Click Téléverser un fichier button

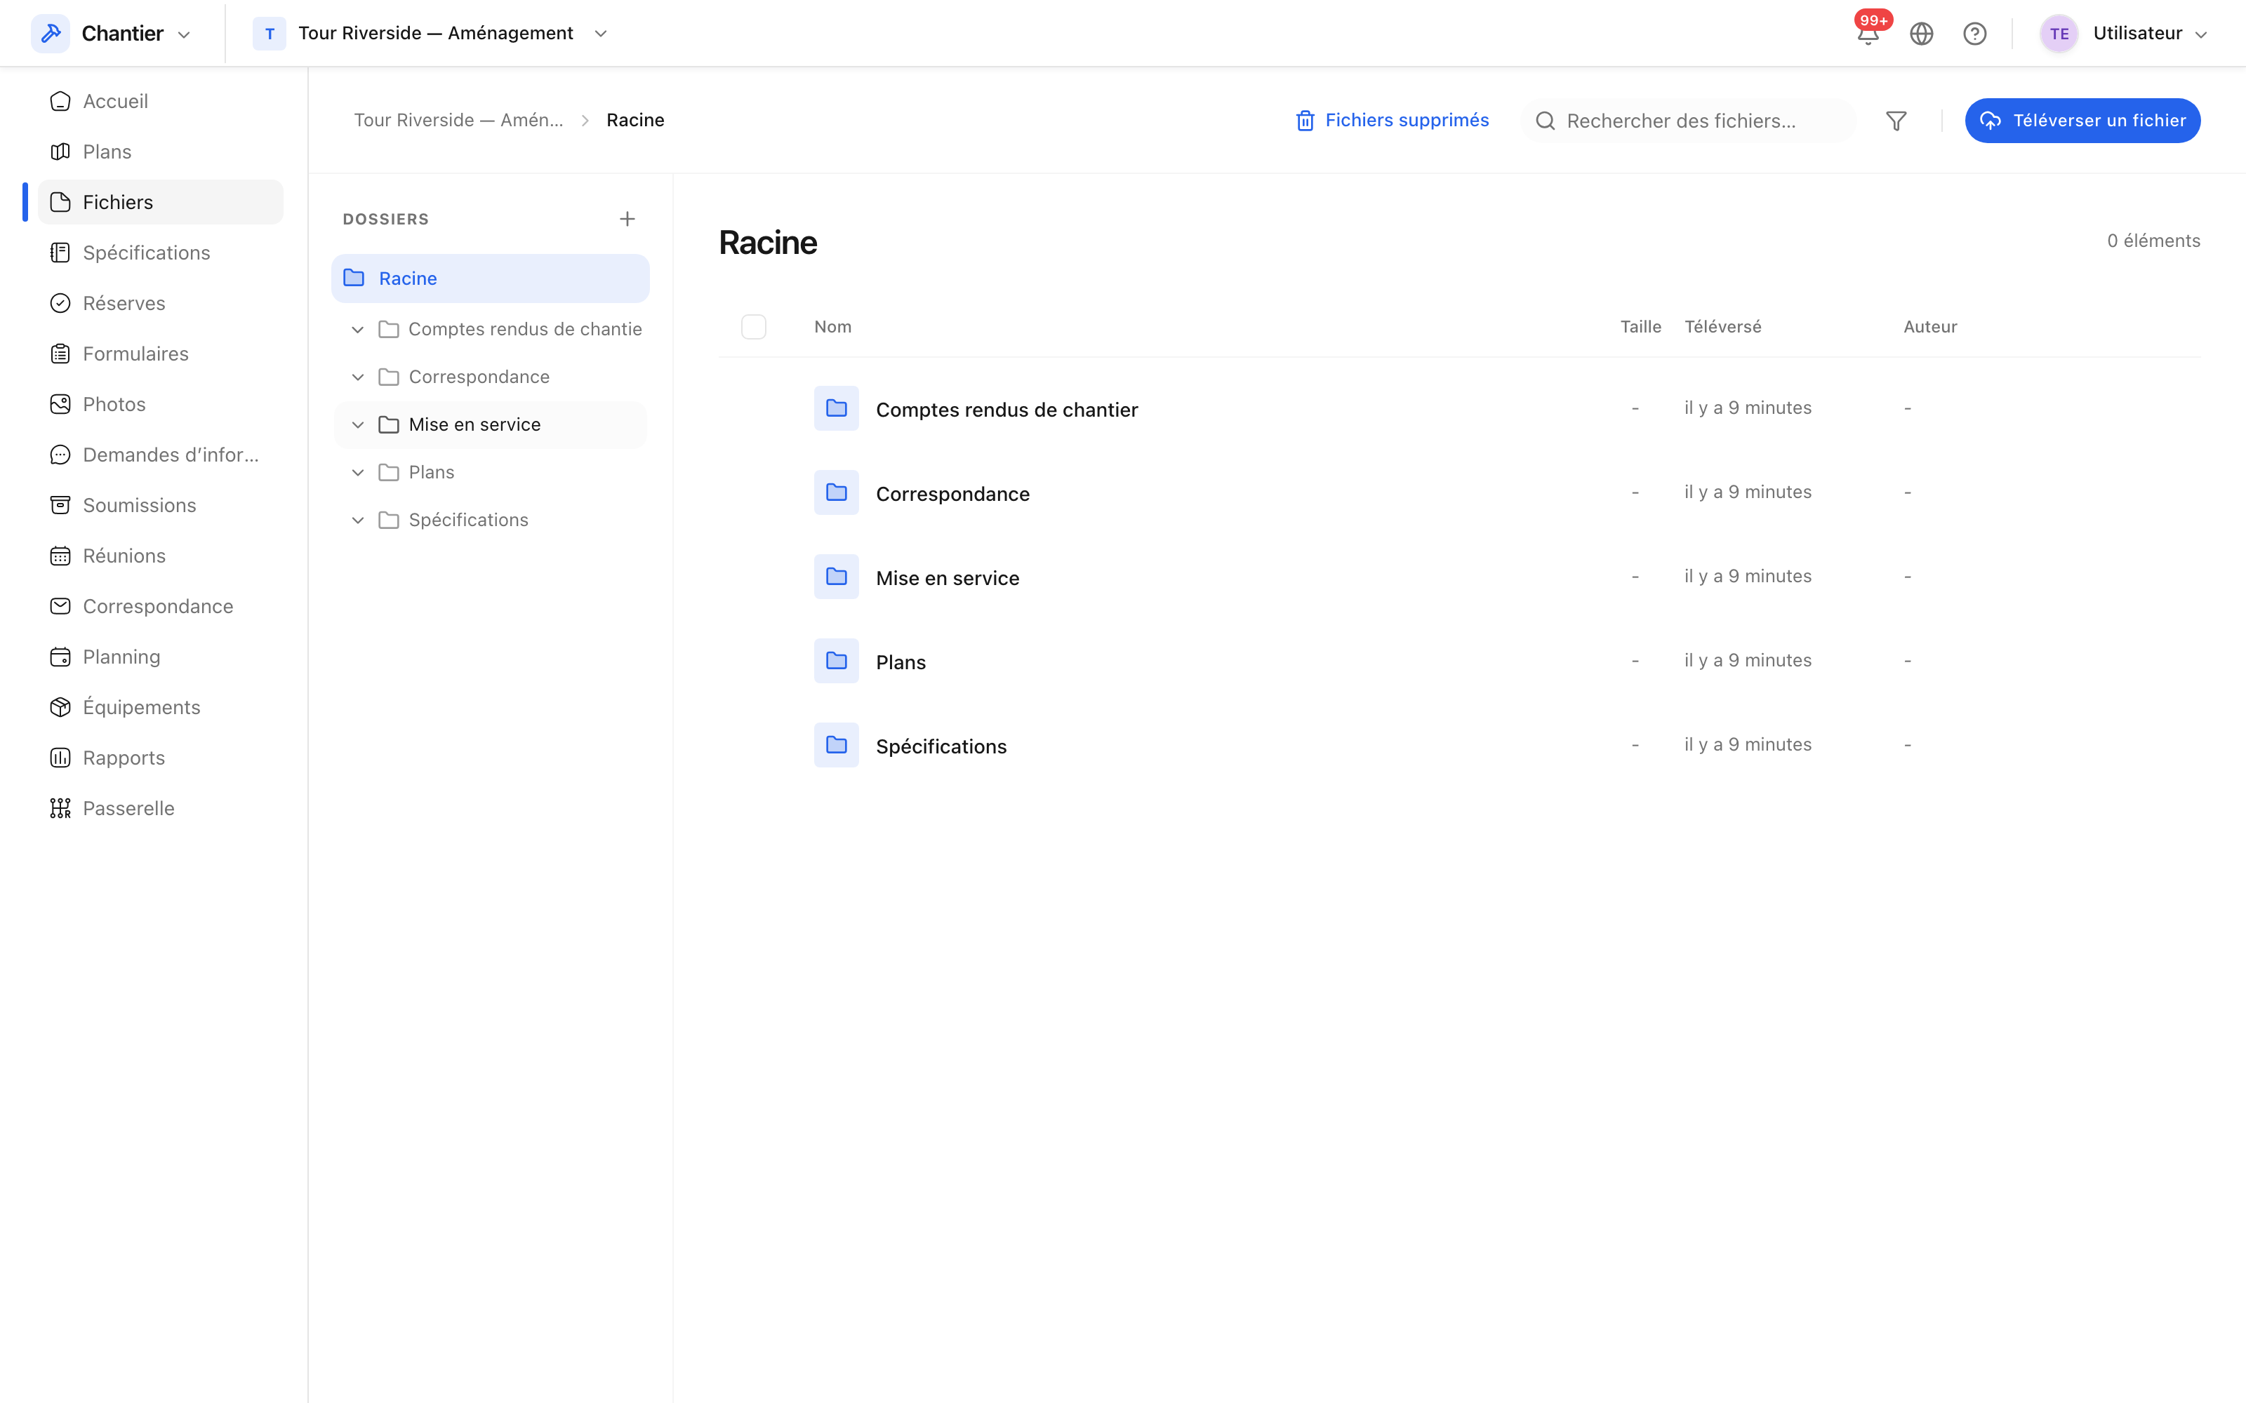(2082, 121)
